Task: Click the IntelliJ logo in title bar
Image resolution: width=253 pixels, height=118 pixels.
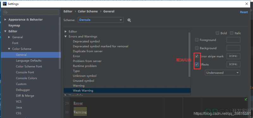Action: tap(5, 4)
